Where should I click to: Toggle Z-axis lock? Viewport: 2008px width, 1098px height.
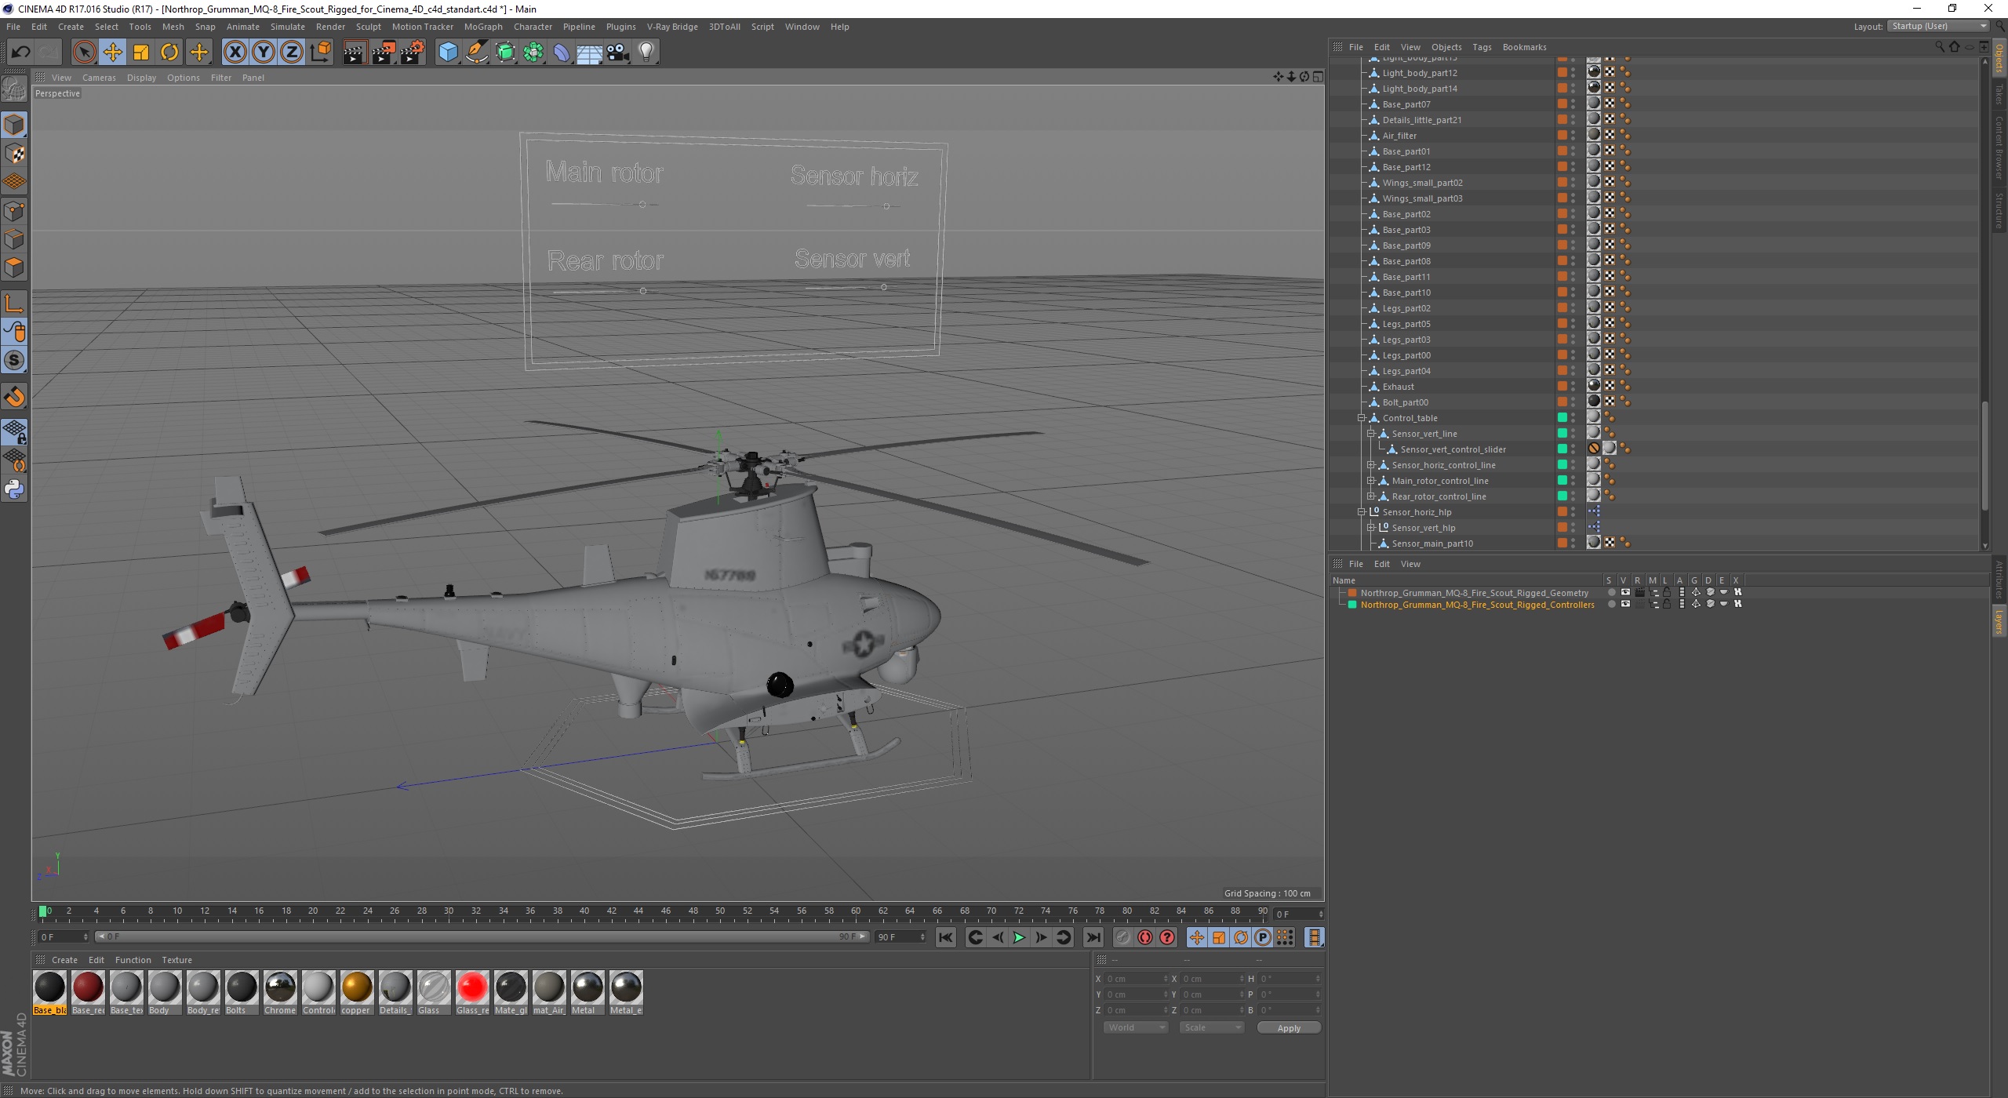[292, 53]
